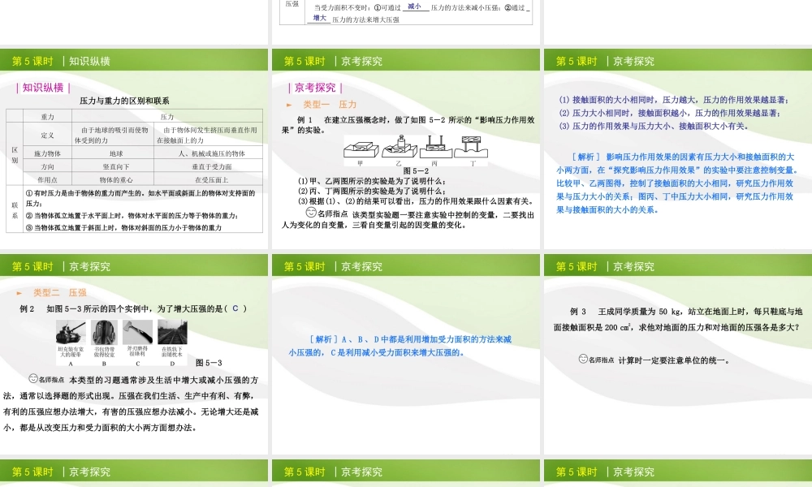The width and height of the screenshot is (812, 487).
Task: Click the '类型一 压力' subheading
Action: [x=330, y=105]
